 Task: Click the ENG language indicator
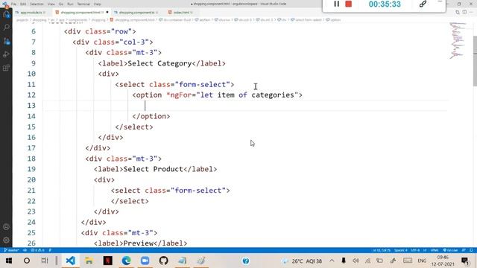point(422,261)
